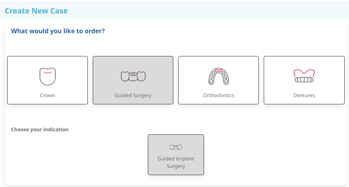Choose the Dentures order type
349x187 pixels.
pyautogui.click(x=304, y=80)
